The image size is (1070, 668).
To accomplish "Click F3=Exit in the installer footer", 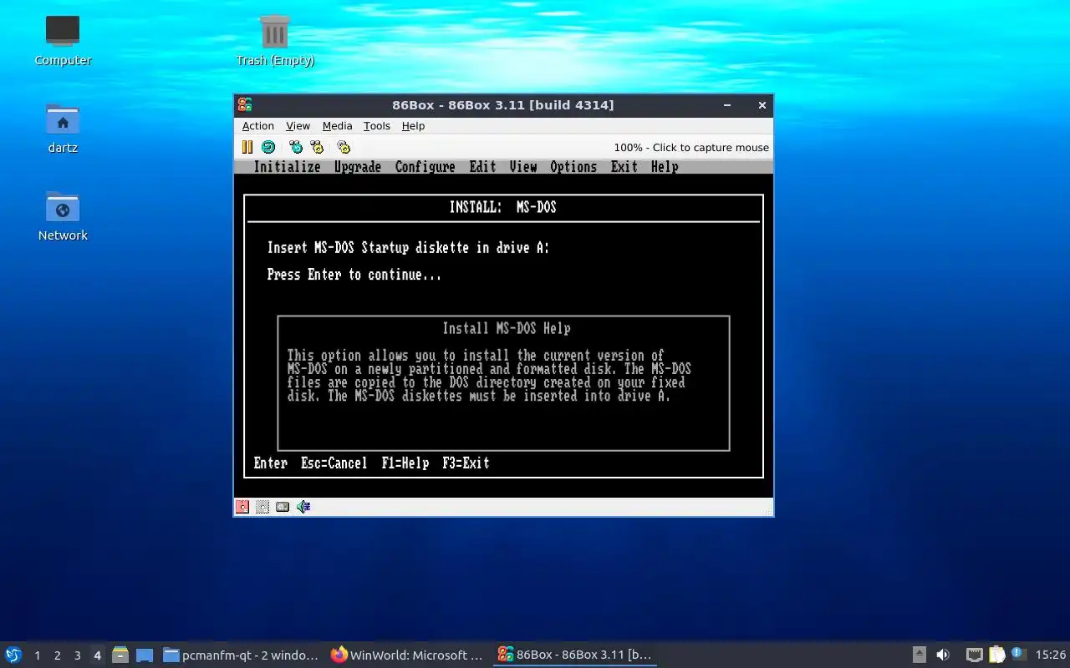I will click(x=466, y=463).
